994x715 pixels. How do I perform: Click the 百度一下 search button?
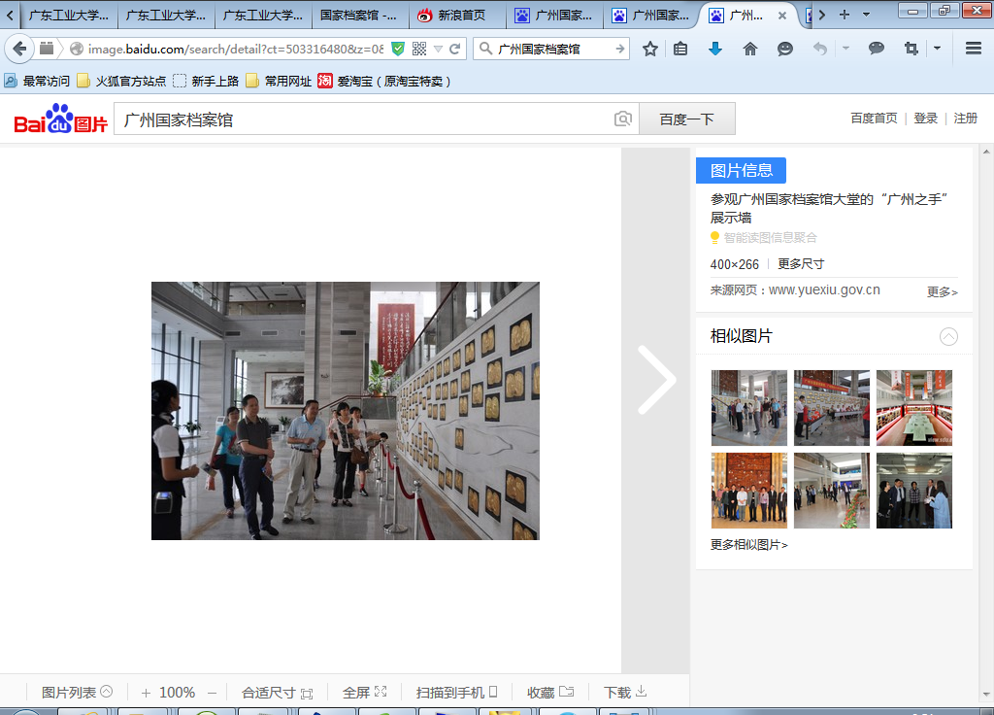point(686,119)
